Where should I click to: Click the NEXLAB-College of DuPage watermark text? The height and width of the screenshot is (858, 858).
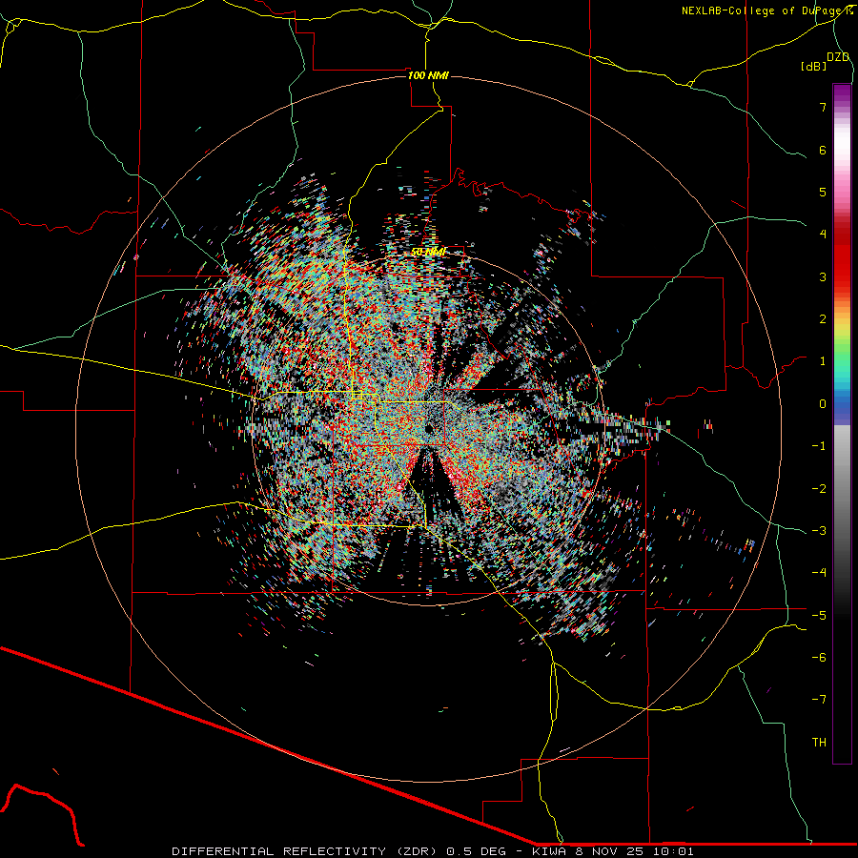click(x=766, y=10)
